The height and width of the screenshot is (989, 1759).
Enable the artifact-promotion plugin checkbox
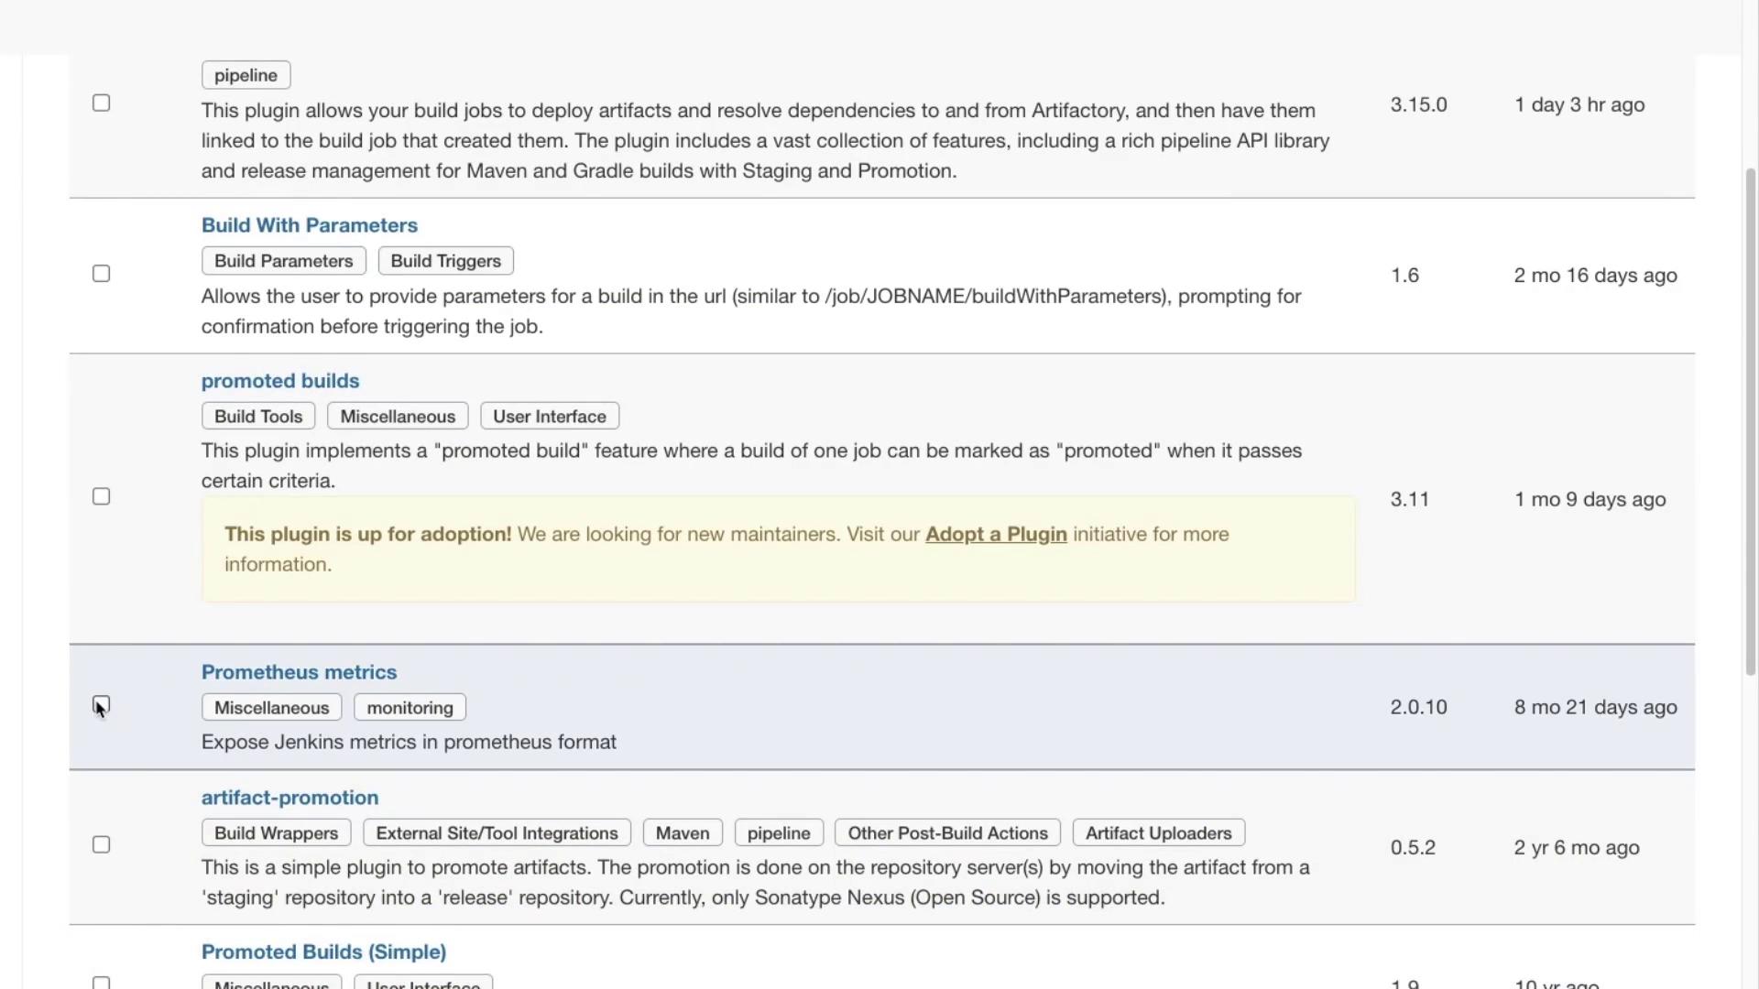(102, 844)
